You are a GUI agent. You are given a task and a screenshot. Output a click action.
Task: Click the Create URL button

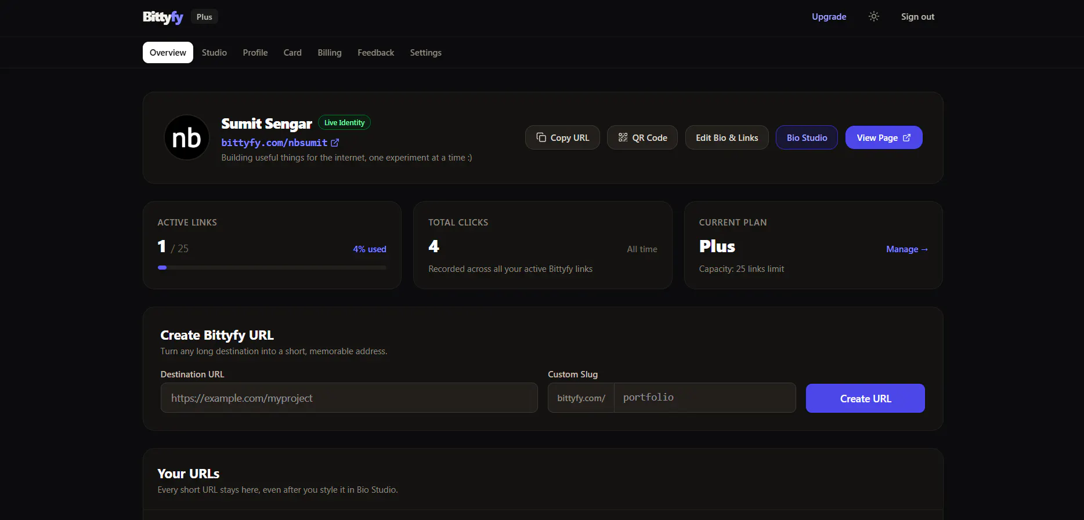865,398
